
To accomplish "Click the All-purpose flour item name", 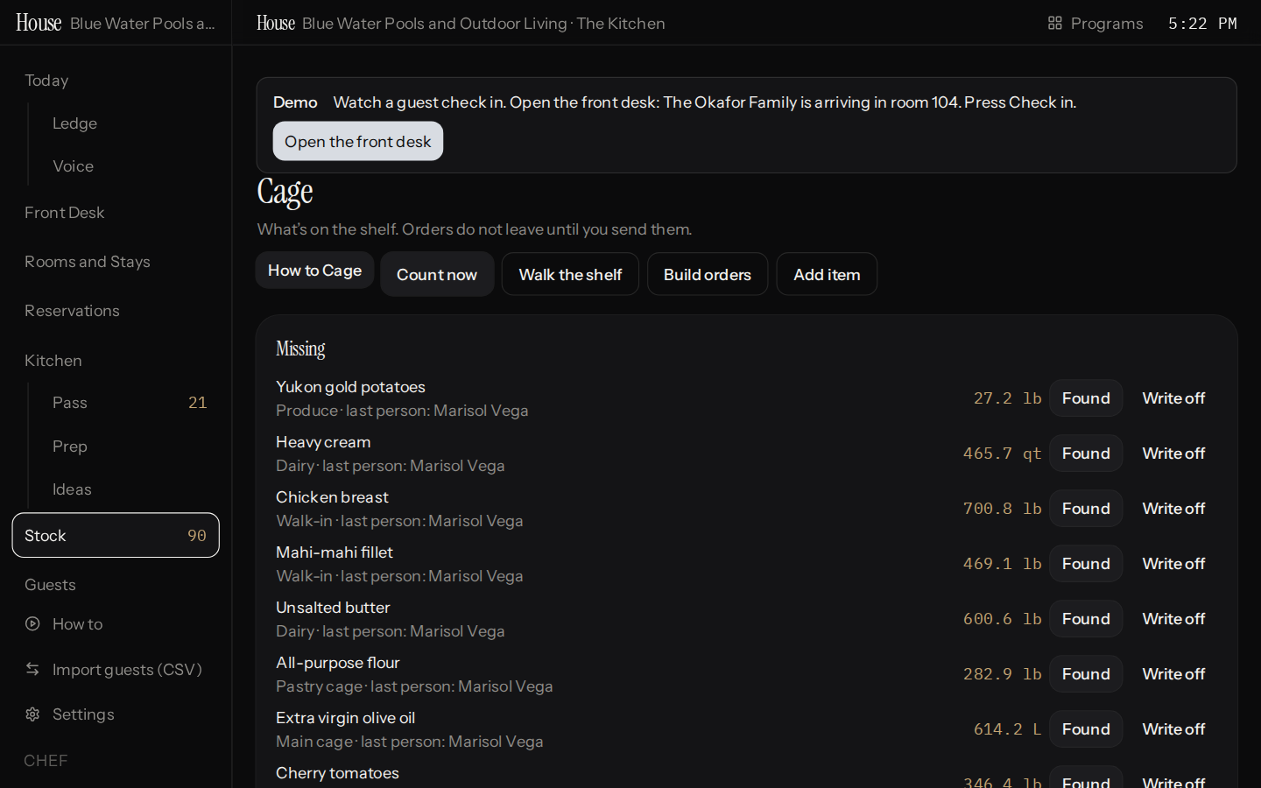I will click(338, 663).
